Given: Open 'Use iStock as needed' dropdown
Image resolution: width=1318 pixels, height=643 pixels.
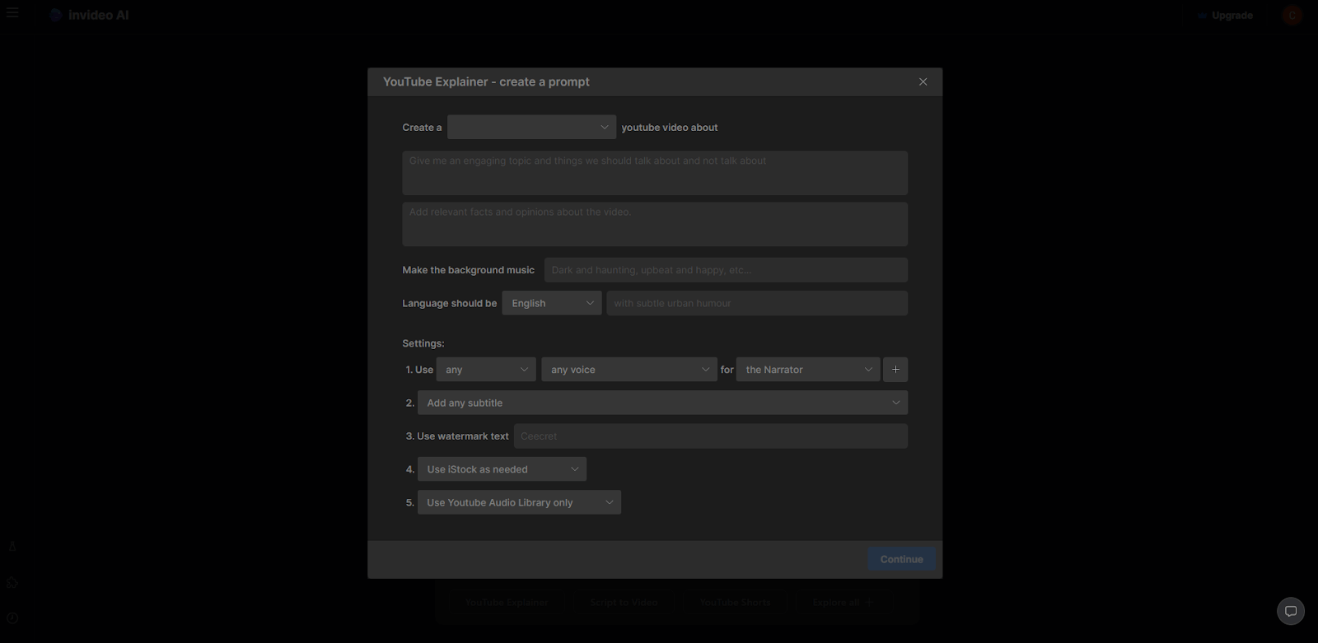Looking at the screenshot, I should 502,469.
